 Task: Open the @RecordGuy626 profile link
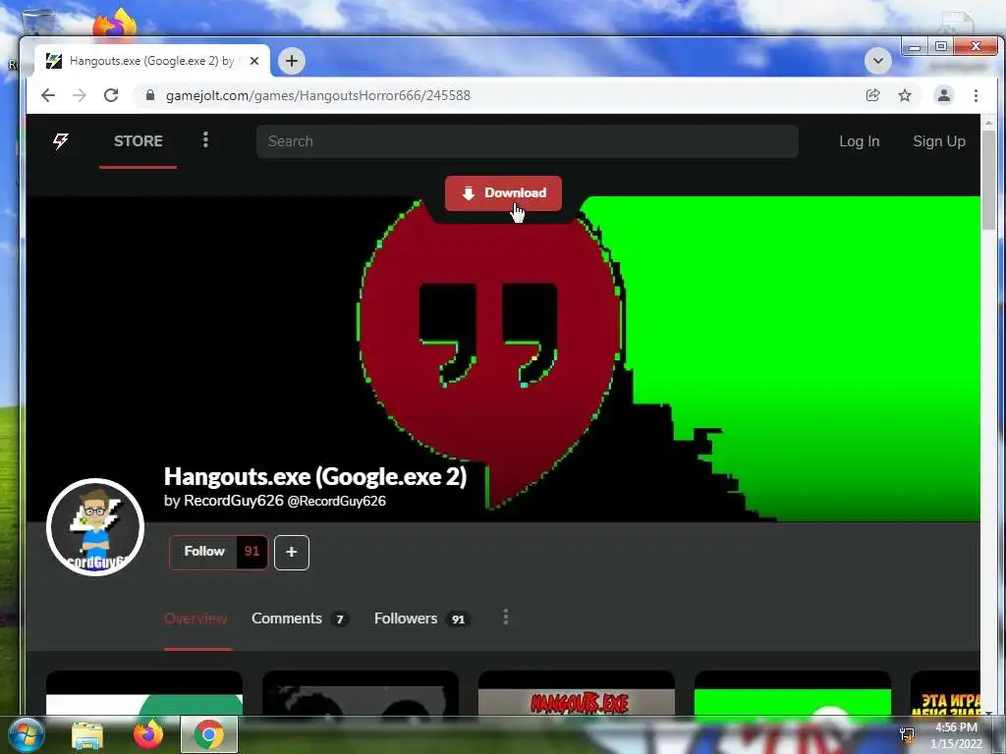click(336, 502)
